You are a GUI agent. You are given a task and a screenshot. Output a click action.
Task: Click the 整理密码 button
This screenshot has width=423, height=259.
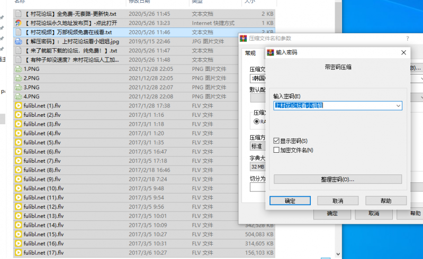click(x=337, y=179)
